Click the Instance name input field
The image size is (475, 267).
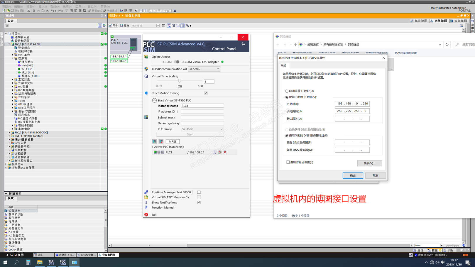(202, 106)
